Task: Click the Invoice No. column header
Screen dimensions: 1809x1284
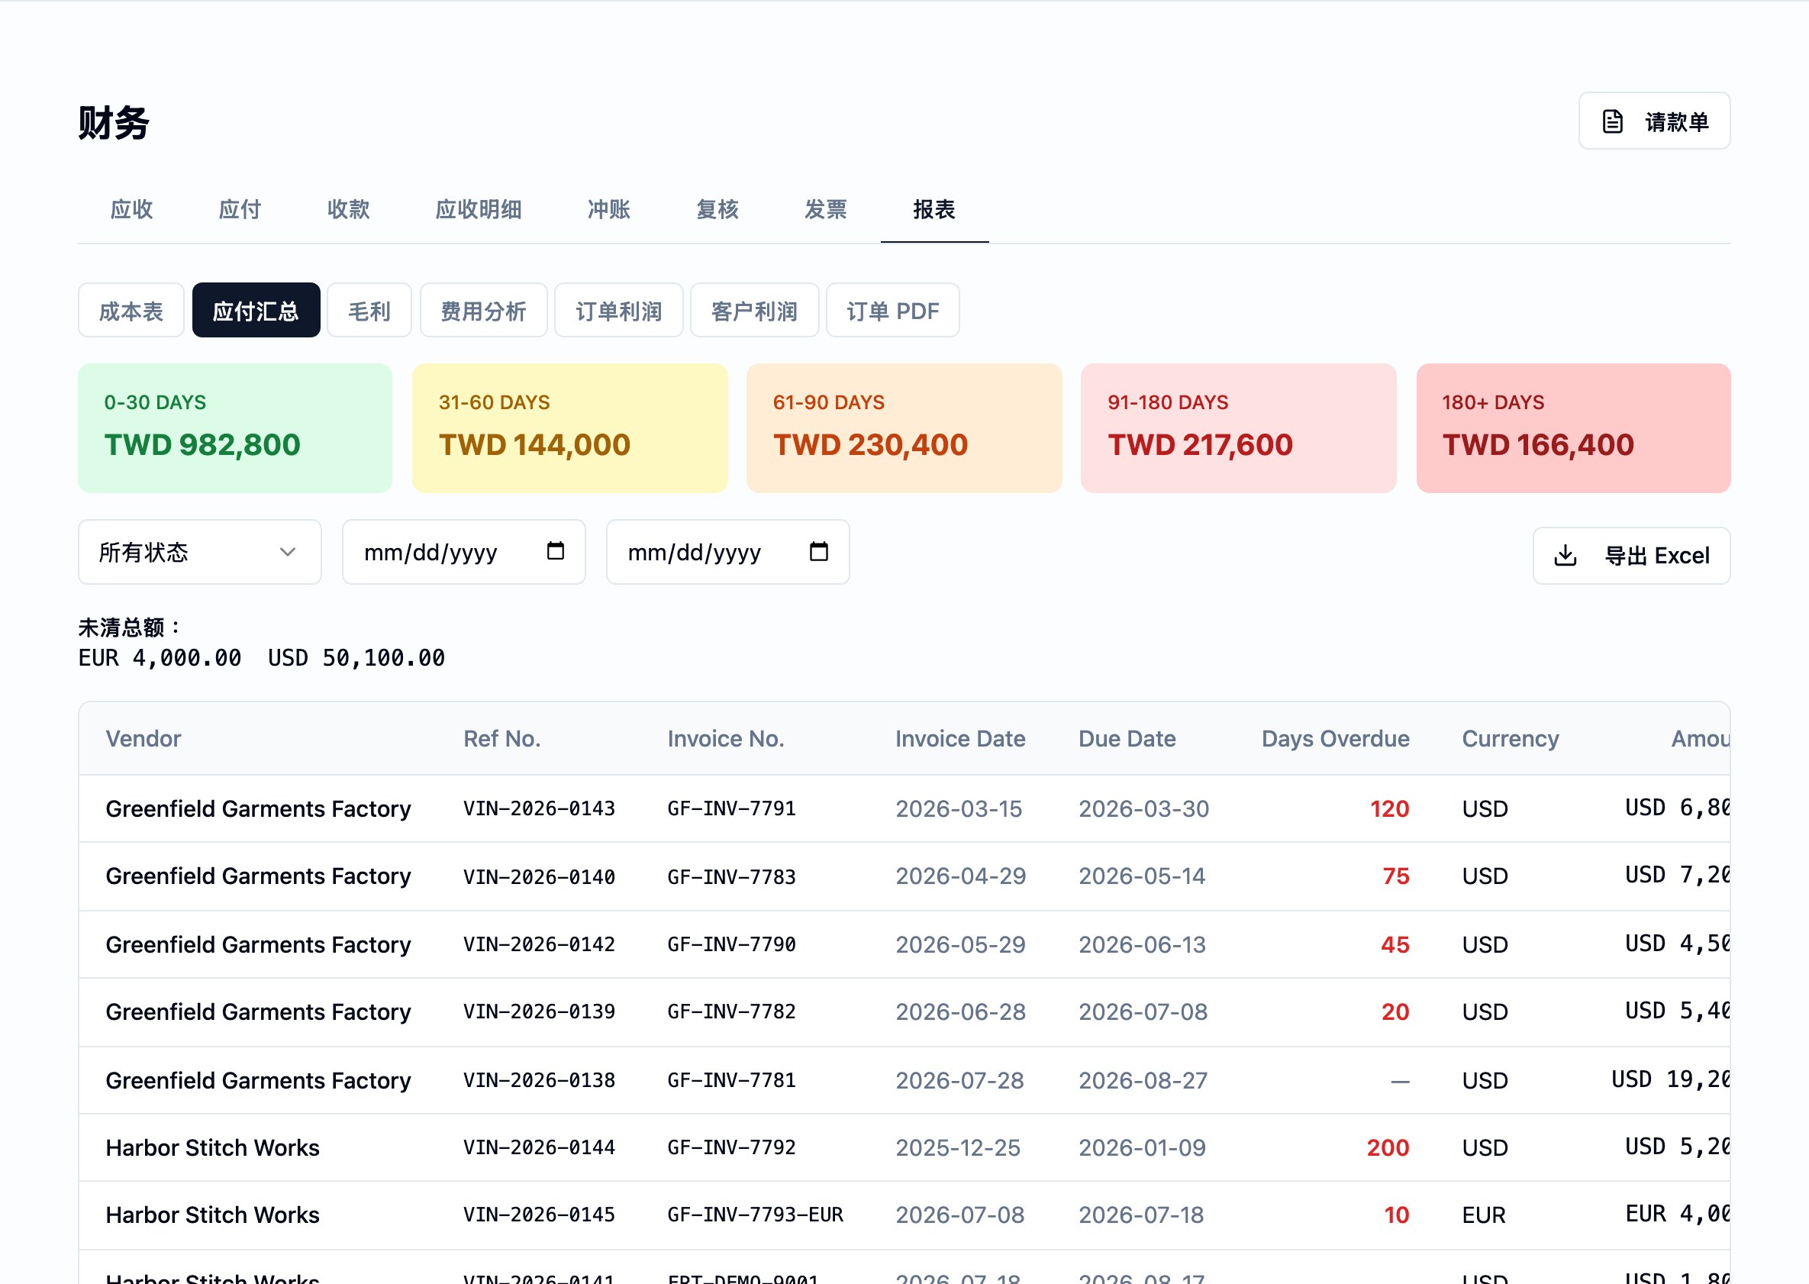Action: (x=725, y=738)
